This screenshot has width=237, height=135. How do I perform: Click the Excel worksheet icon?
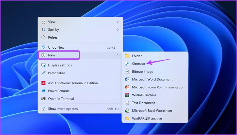pos(127,111)
